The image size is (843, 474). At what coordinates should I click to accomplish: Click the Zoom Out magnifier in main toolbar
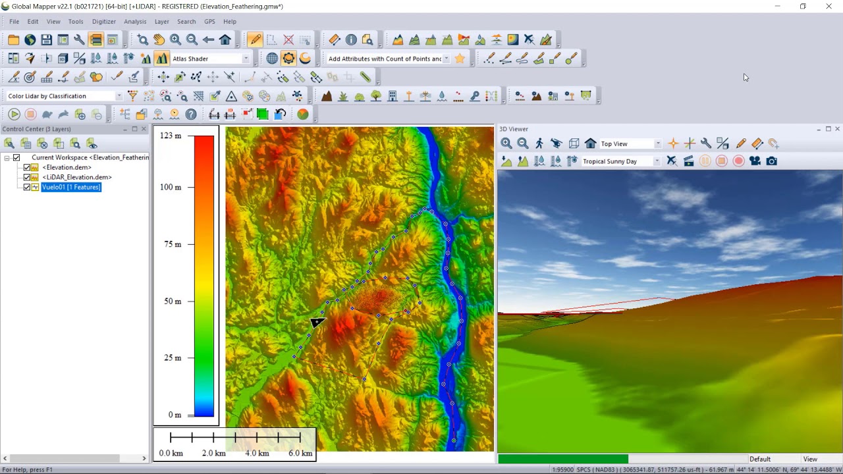tap(192, 40)
